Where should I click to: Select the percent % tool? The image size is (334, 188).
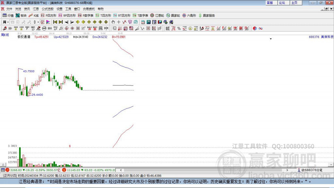[x=179, y=29]
